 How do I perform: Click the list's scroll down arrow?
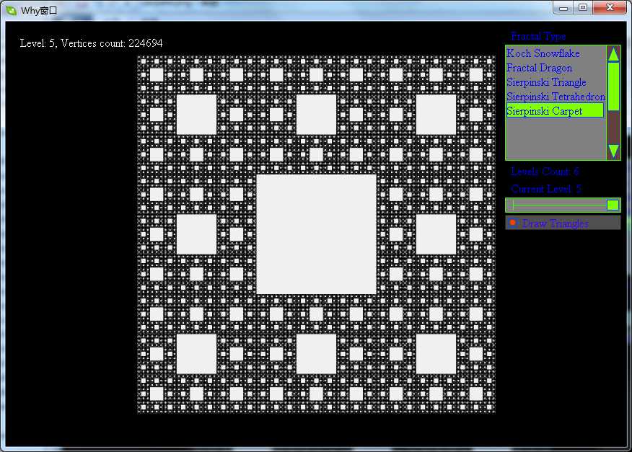[x=613, y=151]
